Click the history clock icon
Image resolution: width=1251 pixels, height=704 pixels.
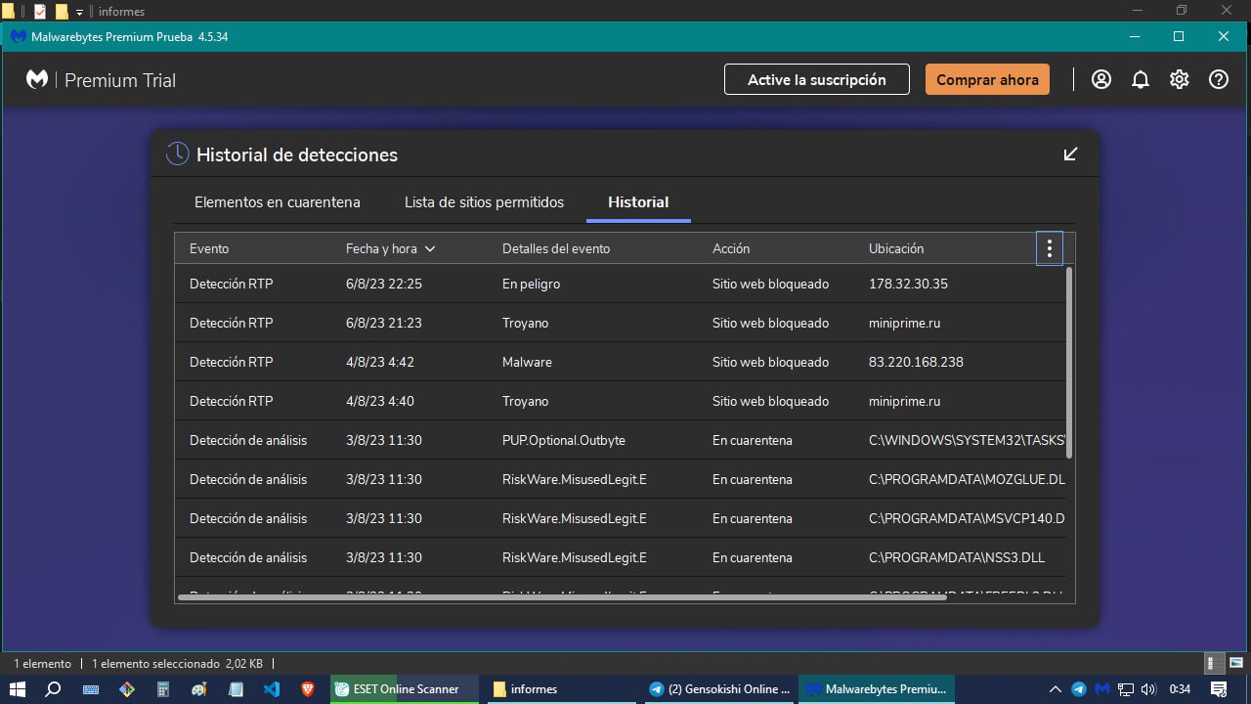pos(177,154)
